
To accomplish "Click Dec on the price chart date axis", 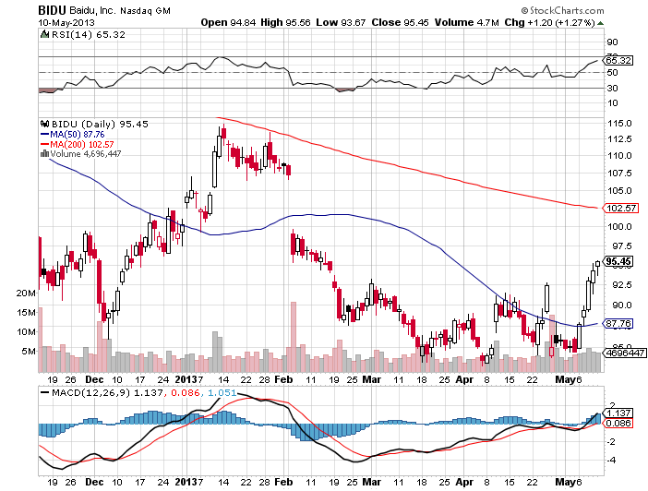I will (x=94, y=379).
